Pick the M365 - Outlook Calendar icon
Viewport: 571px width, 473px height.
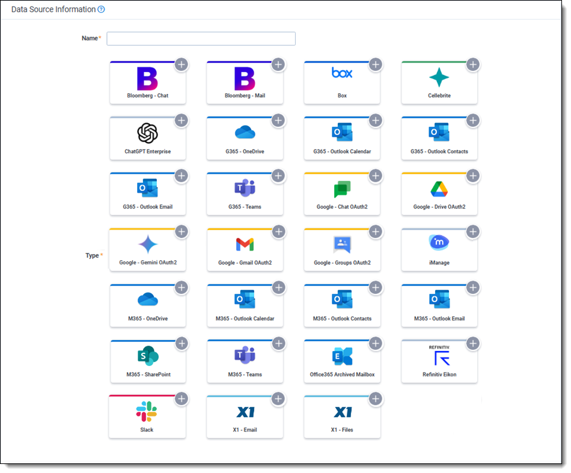tap(245, 299)
